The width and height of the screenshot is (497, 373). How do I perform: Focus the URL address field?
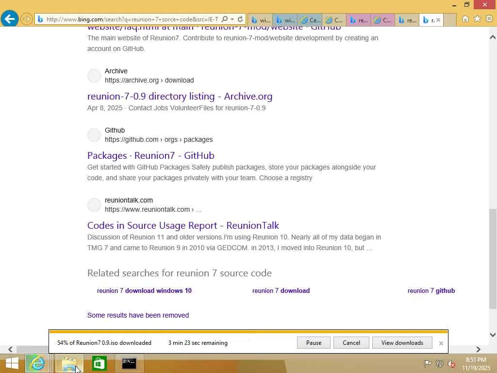(x=132, y=19)
